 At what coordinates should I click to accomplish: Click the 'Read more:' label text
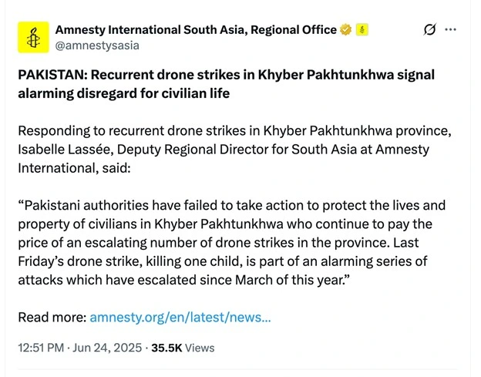click(x=52, y=317)
